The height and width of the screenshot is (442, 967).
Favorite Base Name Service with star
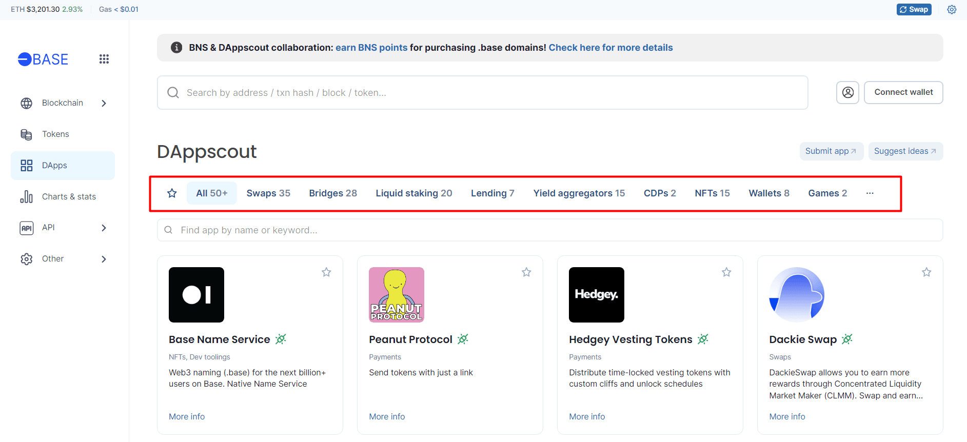coord(326,272)
